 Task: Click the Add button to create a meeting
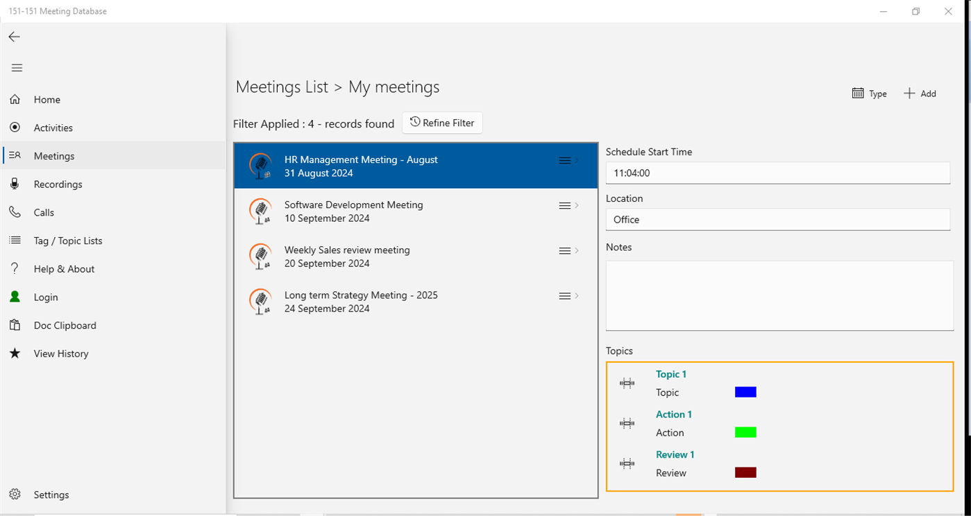pos(920,92)
